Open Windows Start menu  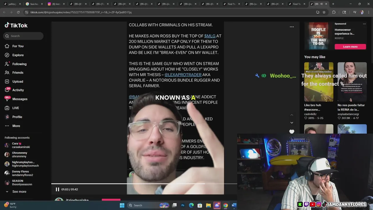point(122,205)
